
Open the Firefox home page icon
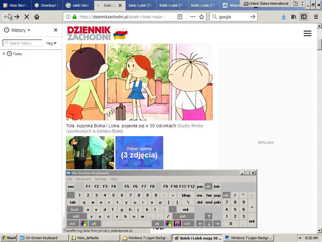pos(37,17)
